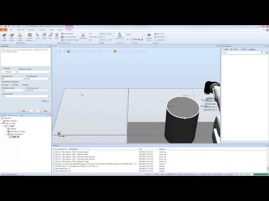Screen dimensions: 269x201
Task: Open the Other tool in ribbon
Action: [56, 36]
